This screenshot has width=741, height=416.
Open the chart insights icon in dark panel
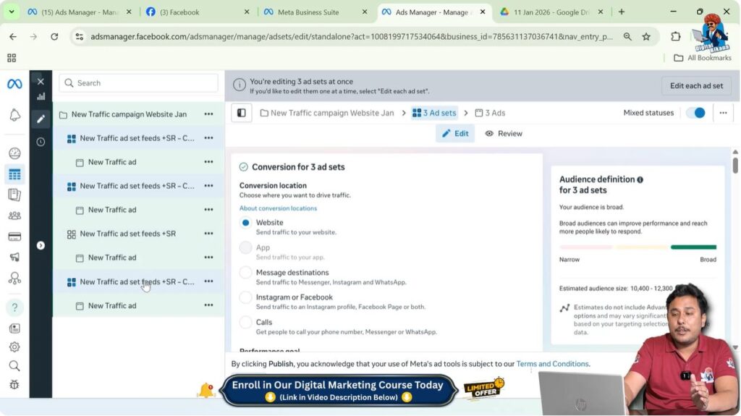click(41, 96)
